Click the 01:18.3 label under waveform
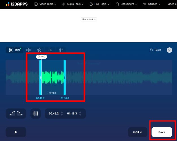The image size is (177, 141). pos(65,98)
